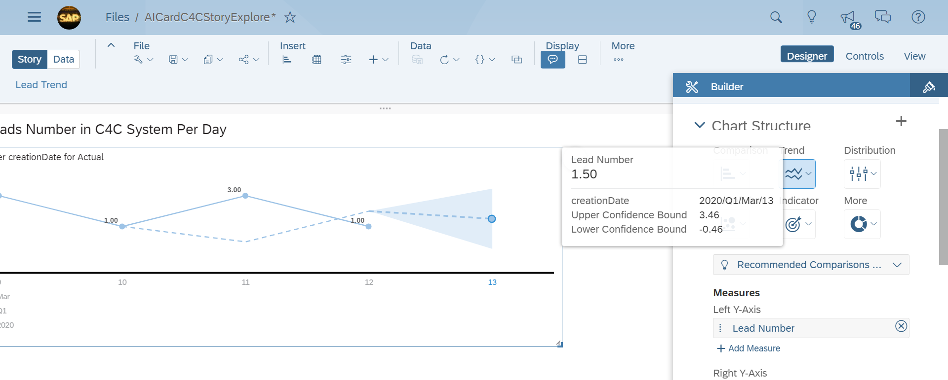Click the edit wrench tool under File
This screenshot has width=948, height=380.
pos(138,60)
